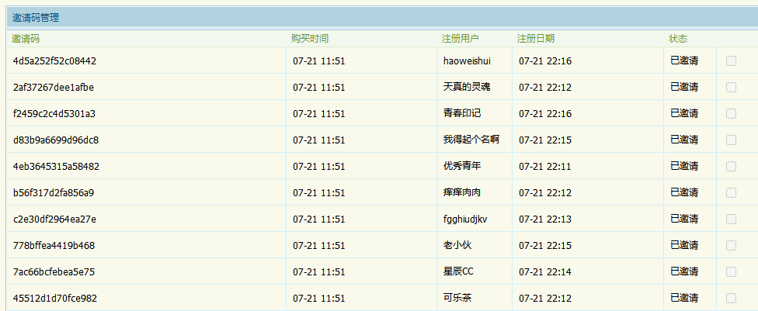
Task: Click the 状态 column header
Action: click(678, 38)
